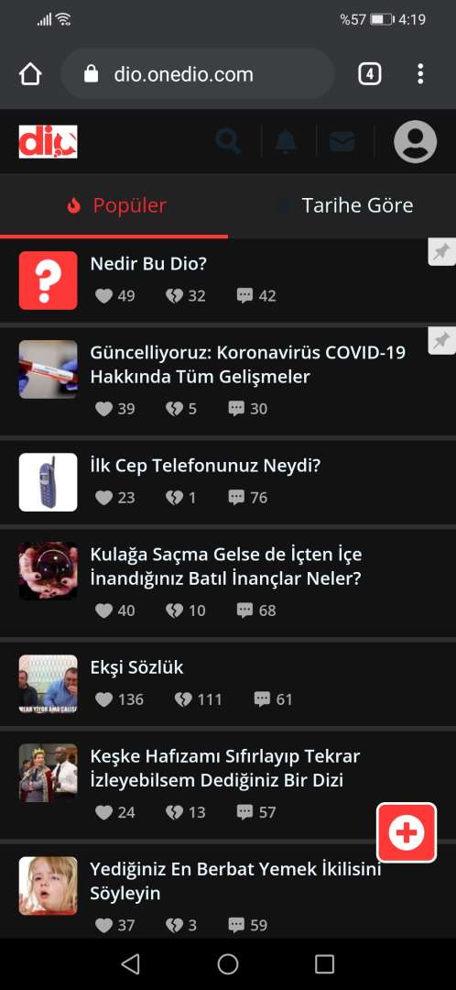This screenshot has height=990, width=456.
Task: Tap the Dio logo in the header
Action: coord(48,141)
